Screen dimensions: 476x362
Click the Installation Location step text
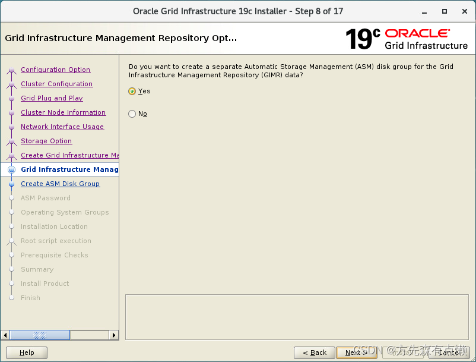click(x=54, y=226)
